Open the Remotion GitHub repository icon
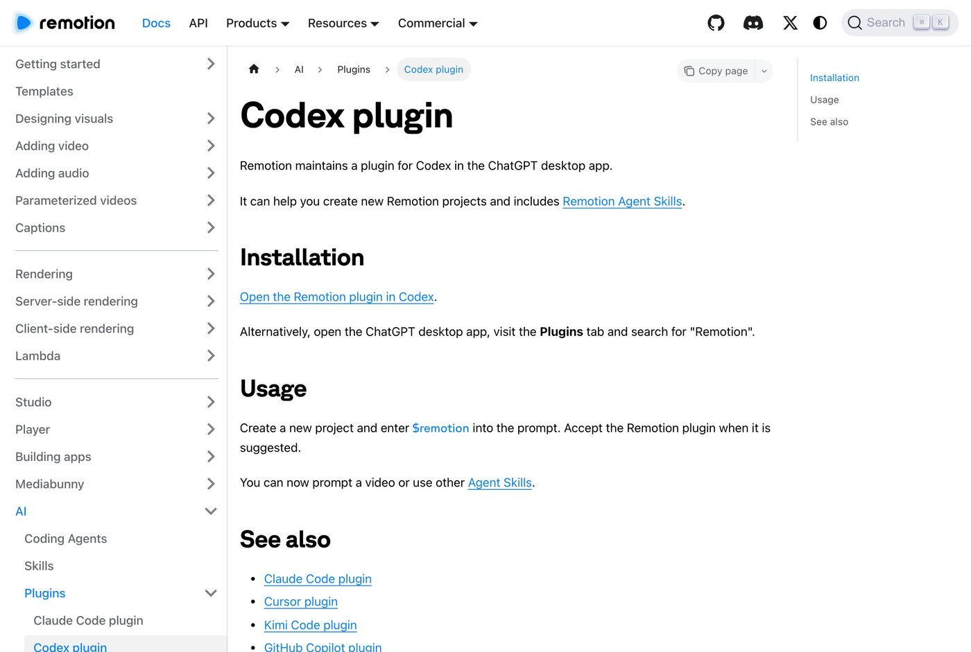The image size is (971, 652). [x=716, y=23]
